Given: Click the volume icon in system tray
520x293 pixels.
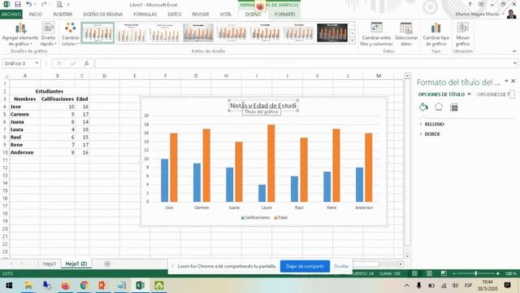Looking at the screenshot, I should 455,286.
